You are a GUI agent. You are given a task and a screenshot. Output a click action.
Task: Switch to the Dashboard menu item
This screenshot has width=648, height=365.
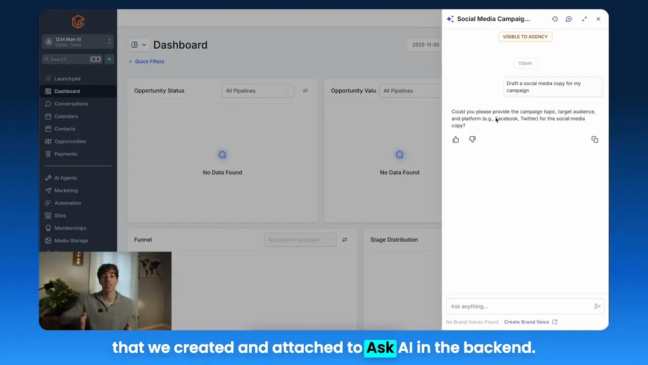(x=67, y=91)
